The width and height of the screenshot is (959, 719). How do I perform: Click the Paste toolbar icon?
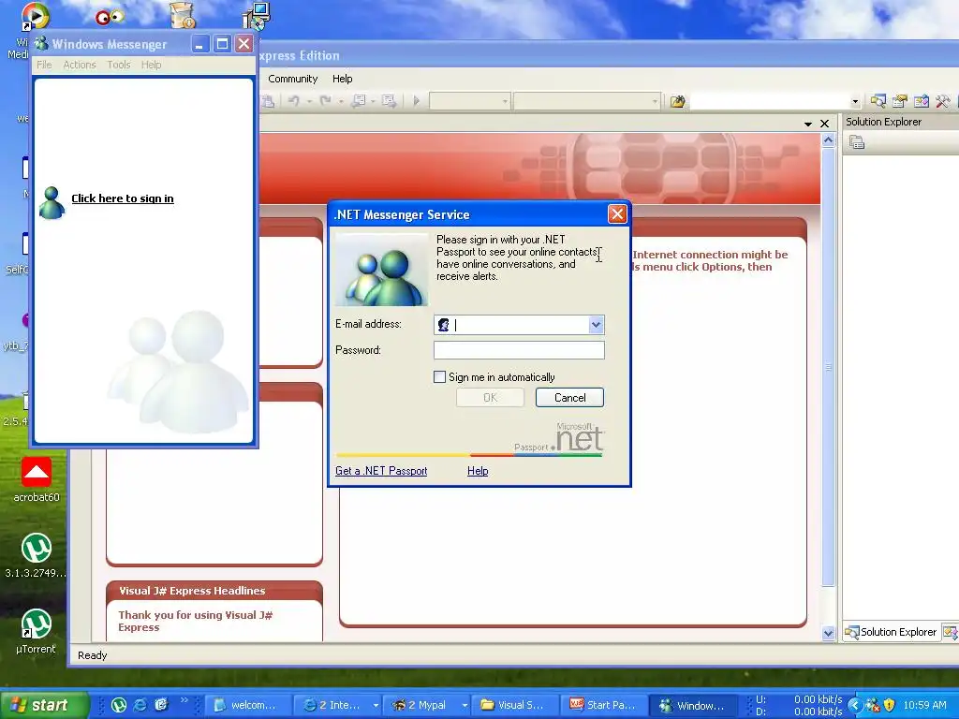pos(267,101)
